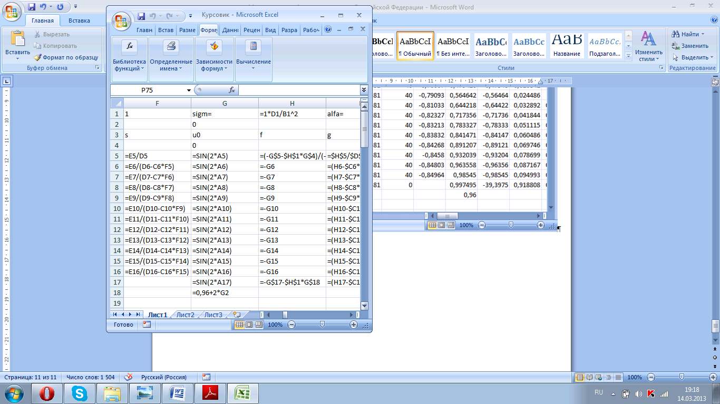Click Вставить paste button in Word
Viewport: 720px width, 404px height.
(x=18, y=45)
